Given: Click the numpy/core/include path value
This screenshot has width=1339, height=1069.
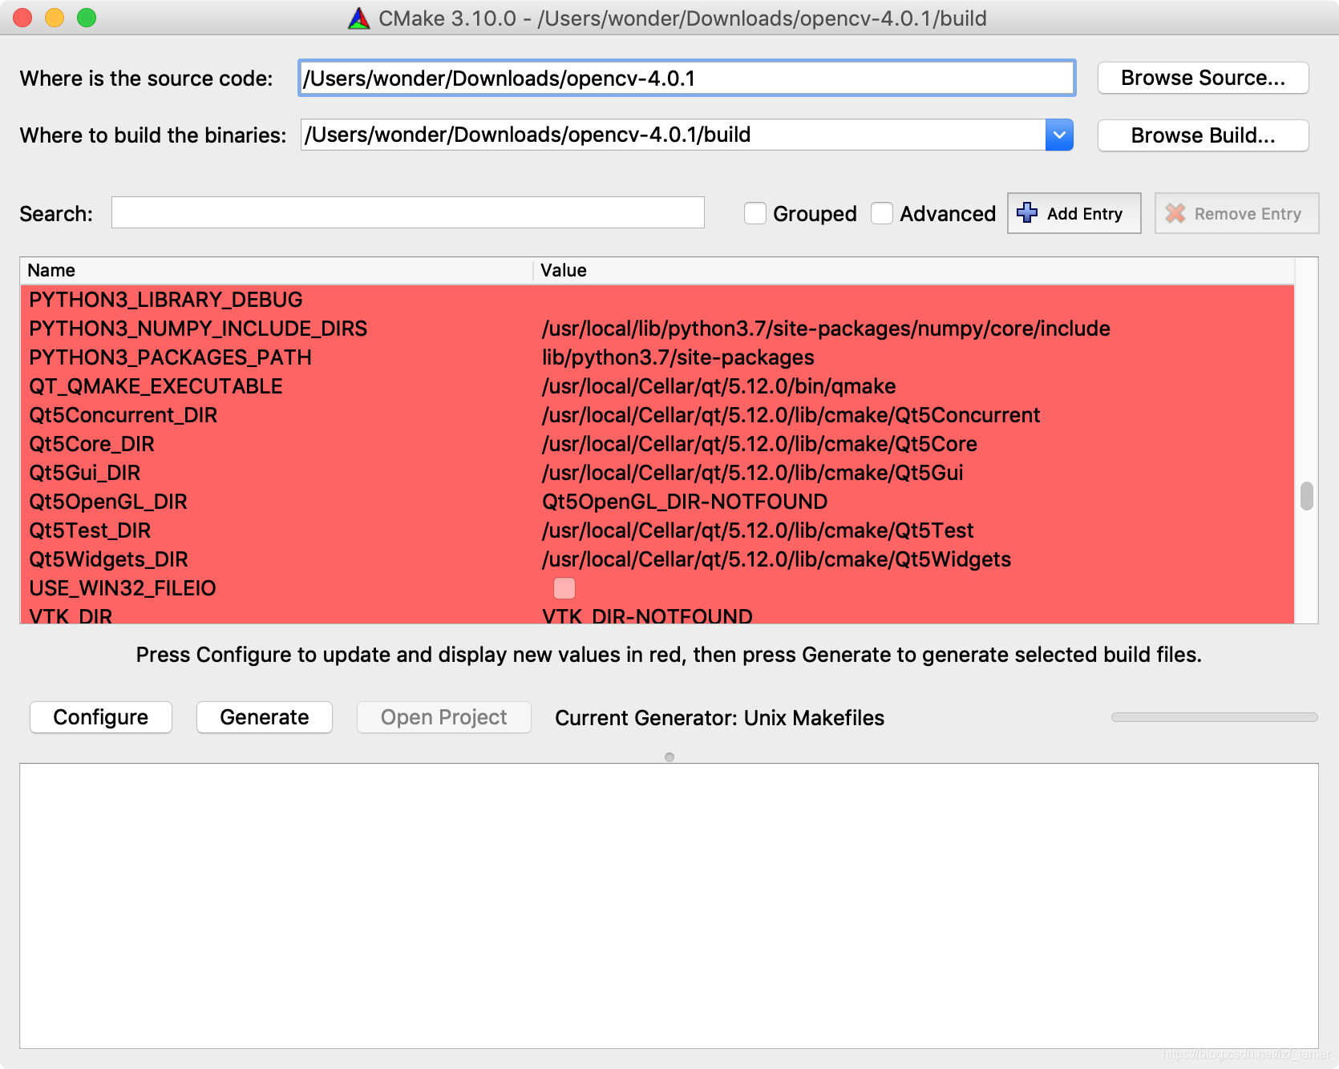Looking at the screenshot, I should pyautogui.click(x=826, y=329).
